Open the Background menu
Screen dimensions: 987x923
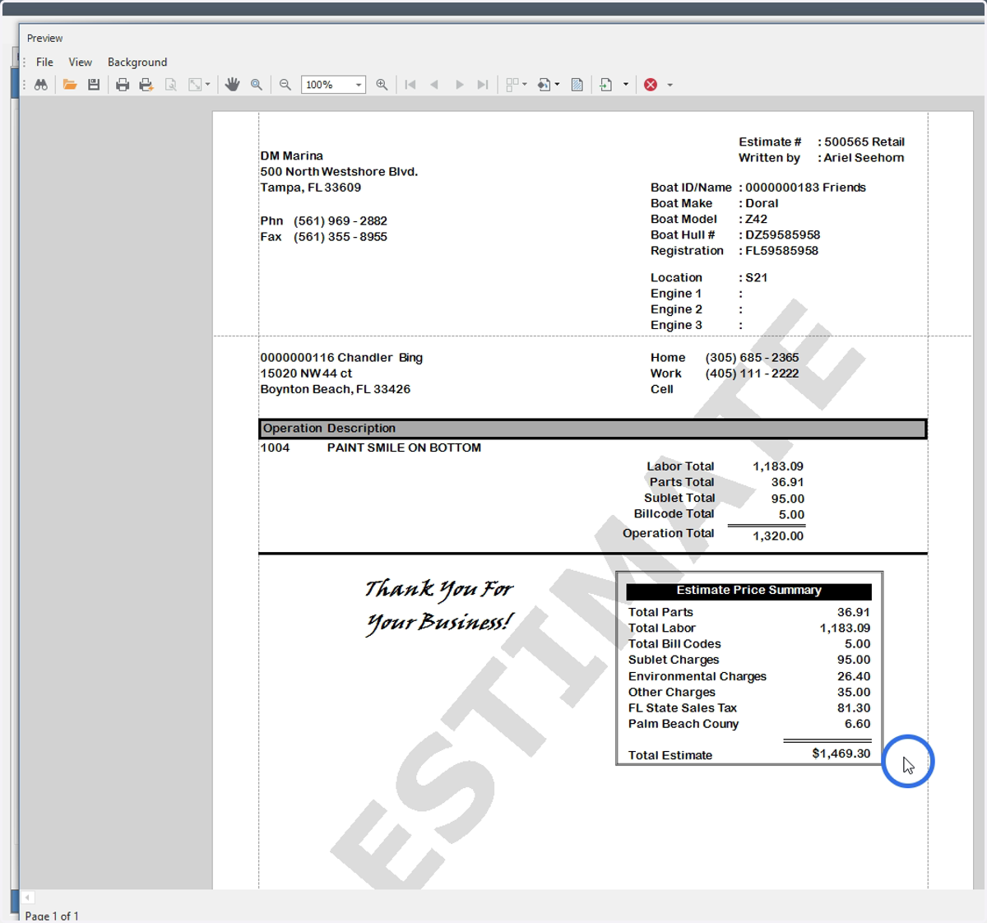[x=137, y=62]
